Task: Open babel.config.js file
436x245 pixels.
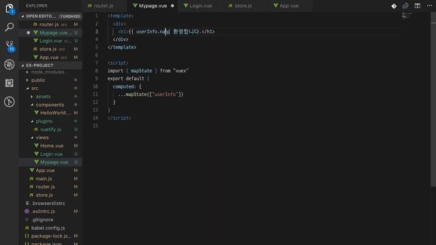Action: click(x=50, y=228)
